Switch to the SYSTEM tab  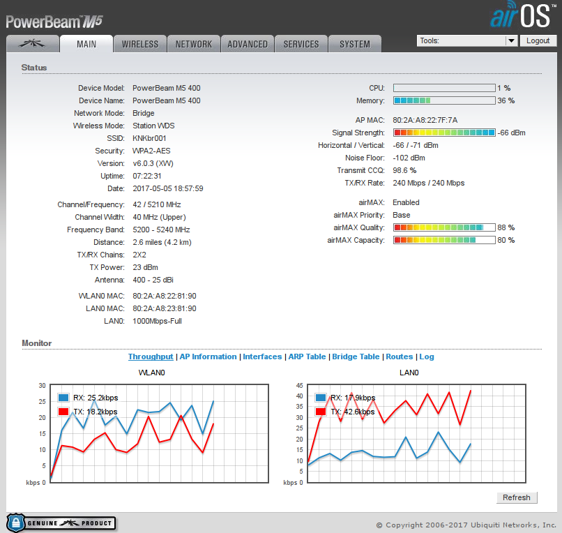pyautogui.click(x=355, y=44)
